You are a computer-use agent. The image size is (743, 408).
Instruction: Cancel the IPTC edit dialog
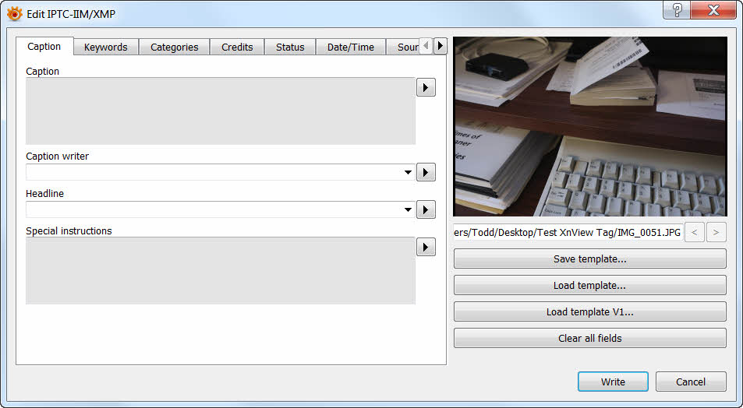691,382
